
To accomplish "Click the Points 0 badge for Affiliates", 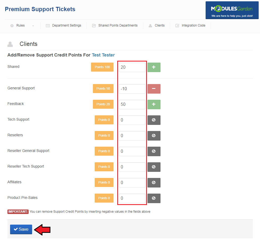I will (104, 182).
